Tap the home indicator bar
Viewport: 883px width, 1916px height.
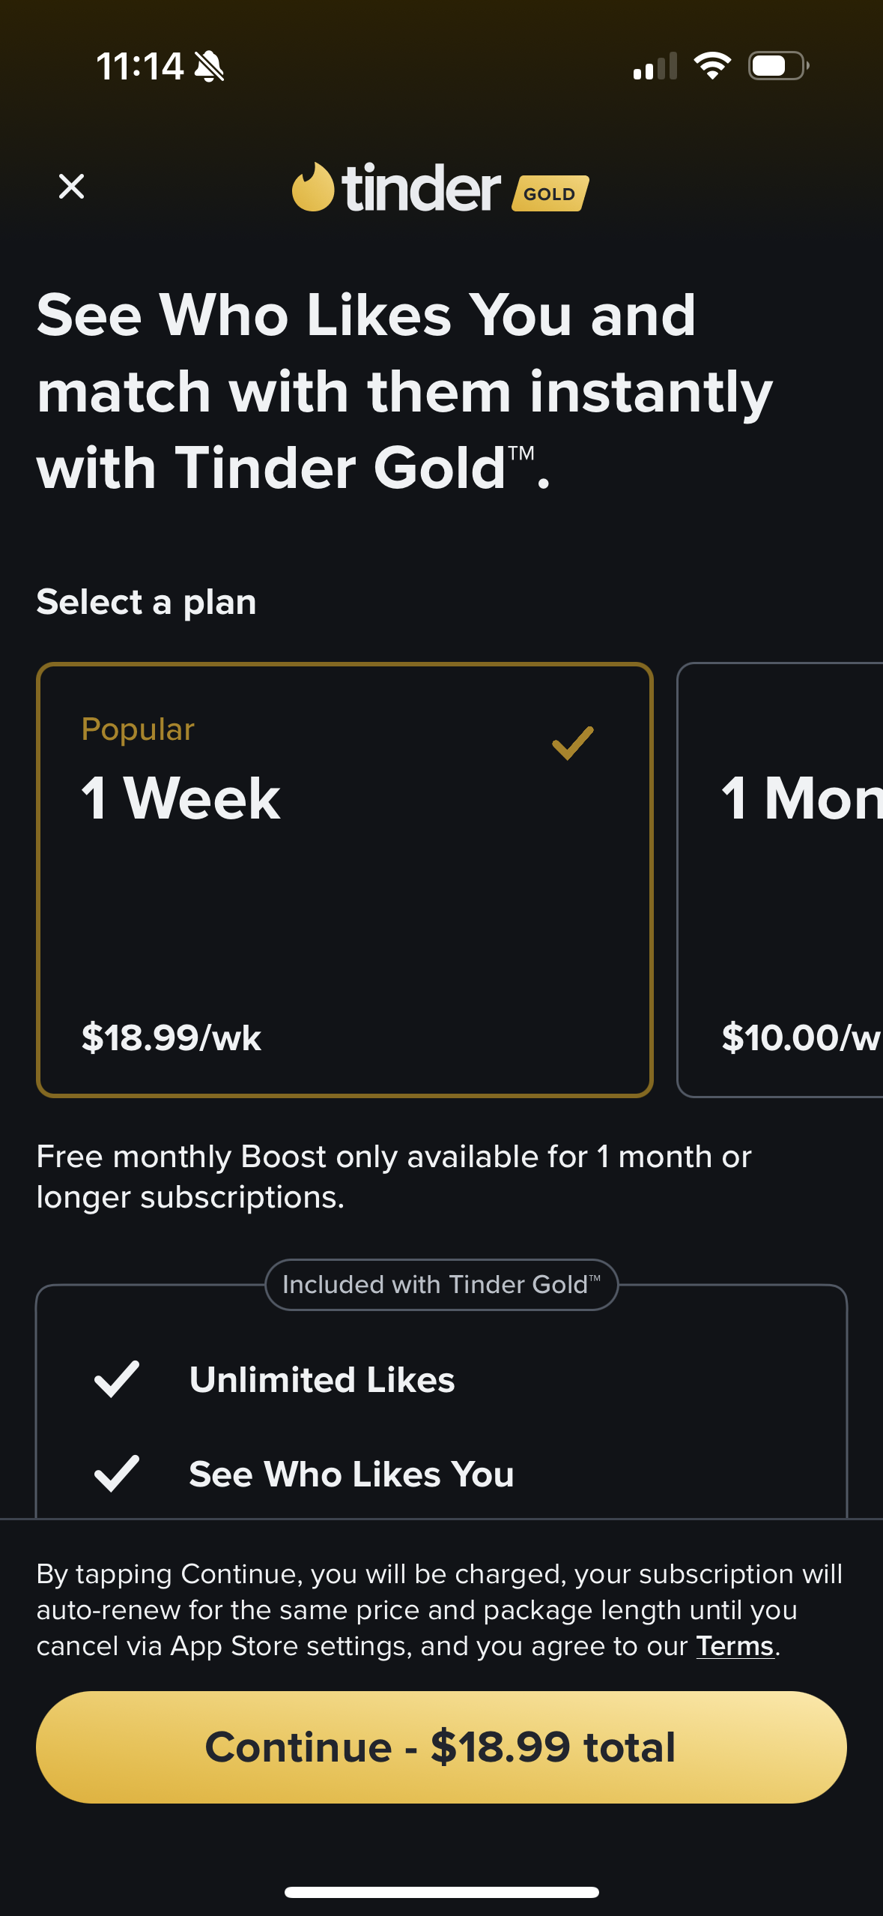[441, 1892]
